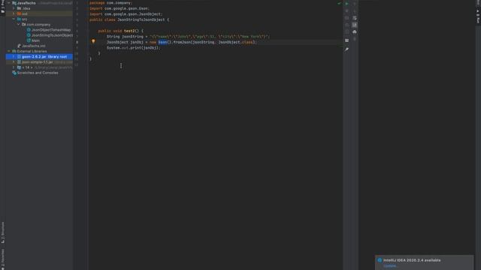
Task: Open the Main class file
Action: (35, 40)
